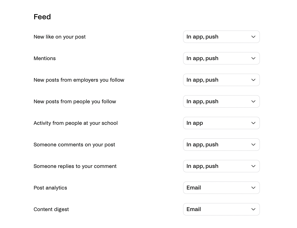
Task: Expand the Mentions notification dropdown
Action: 221,58
